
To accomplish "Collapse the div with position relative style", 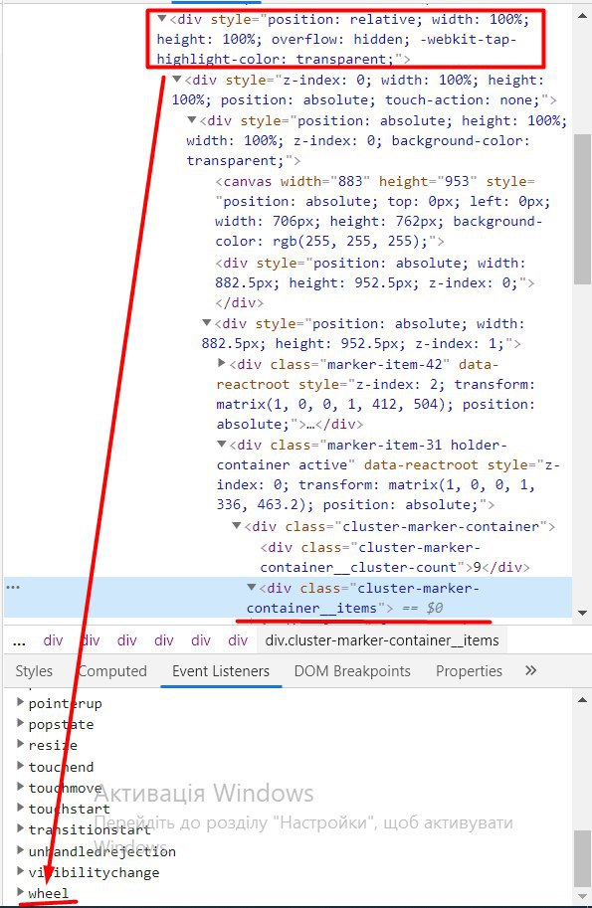I will 162,19.
